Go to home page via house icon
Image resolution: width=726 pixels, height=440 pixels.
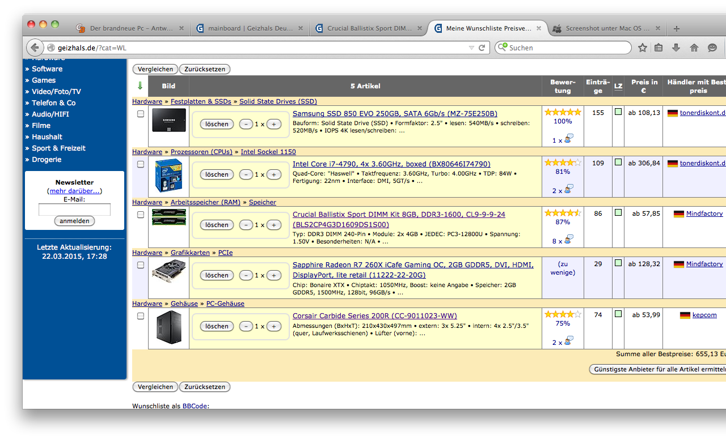click(x=694, y=48)
